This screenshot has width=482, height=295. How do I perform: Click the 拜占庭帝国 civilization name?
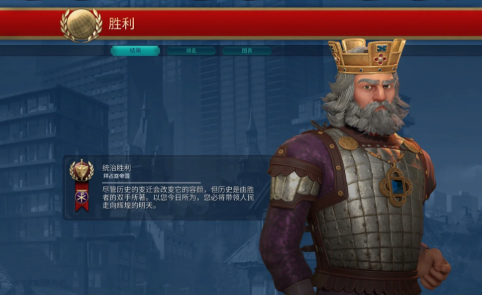(117, 176)
